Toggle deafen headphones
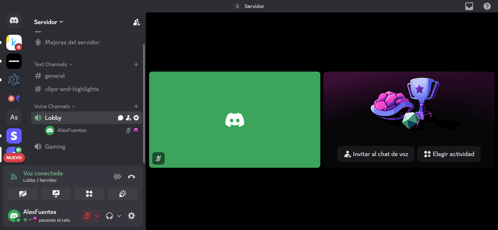Viewport: 498px width, 230px height. tap(109, 216)
